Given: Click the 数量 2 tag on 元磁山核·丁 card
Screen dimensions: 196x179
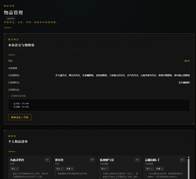Looking at the screenshot, I should [159, 168].
